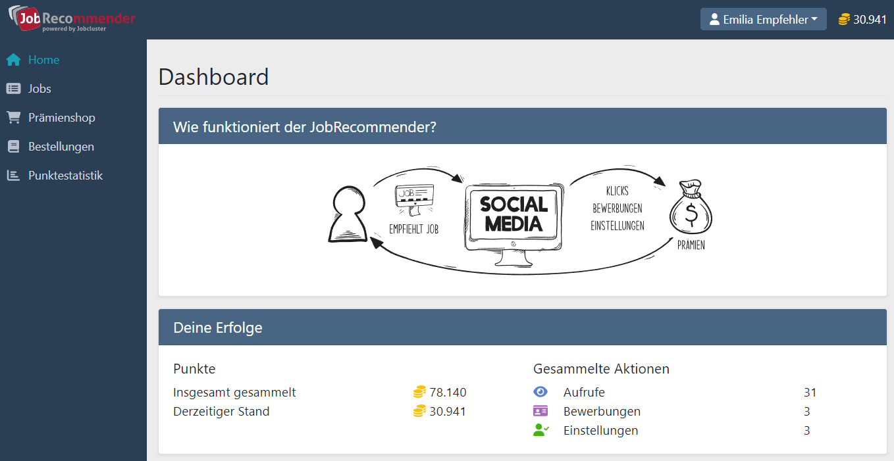Click the coin icon next to 30.941
The height and width of the screenshot is (461, 894).
[x=843, y=19]
